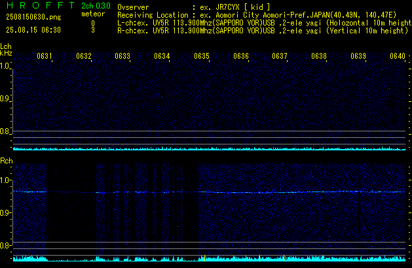412x268 pixels.
Task: Click the version label 2ch 0.3.0
Action: pyautogui.click(x=96, y=6)
